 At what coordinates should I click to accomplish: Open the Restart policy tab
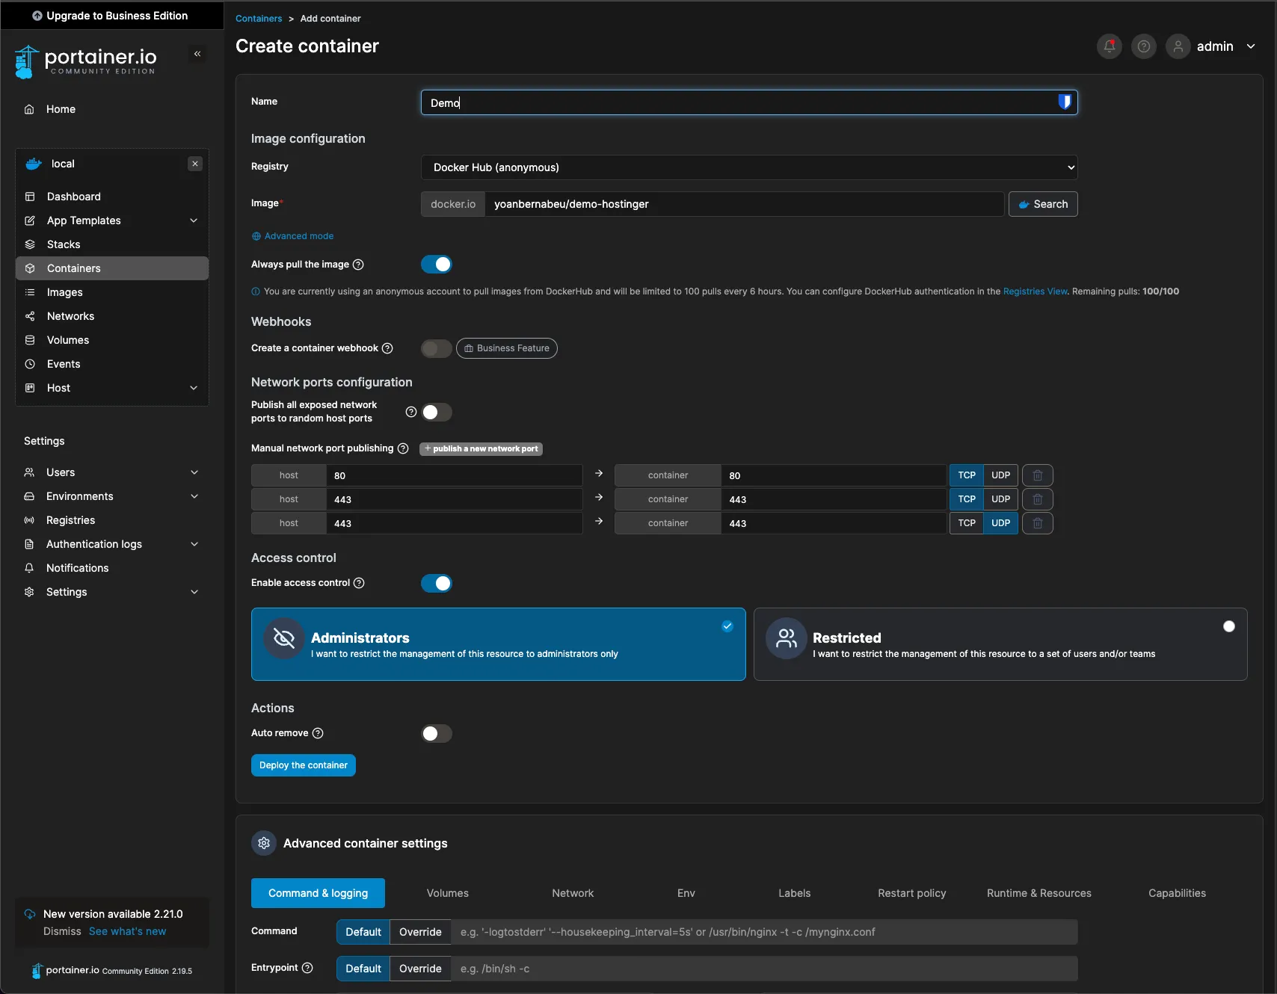pyautogui.click(x=911, y=893)
